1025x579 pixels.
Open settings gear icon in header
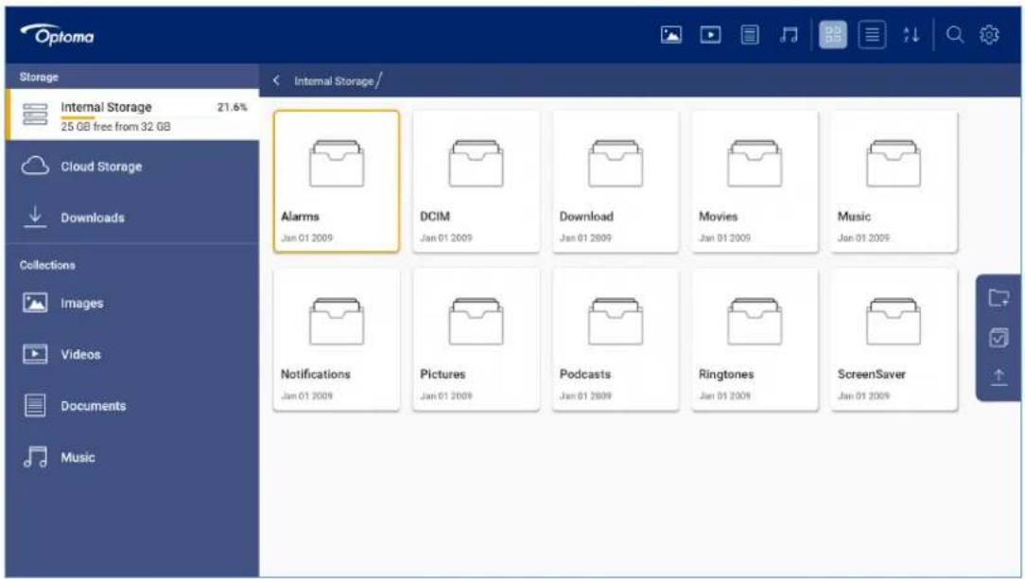pyautogui.click(x=990, y=35)
